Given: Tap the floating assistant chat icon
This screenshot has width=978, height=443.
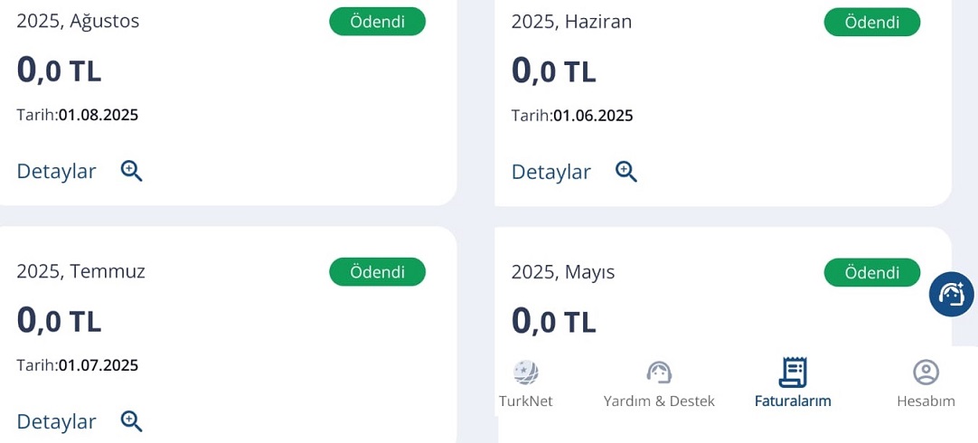Looking at the screenshot, I should [x=951, y=294].
